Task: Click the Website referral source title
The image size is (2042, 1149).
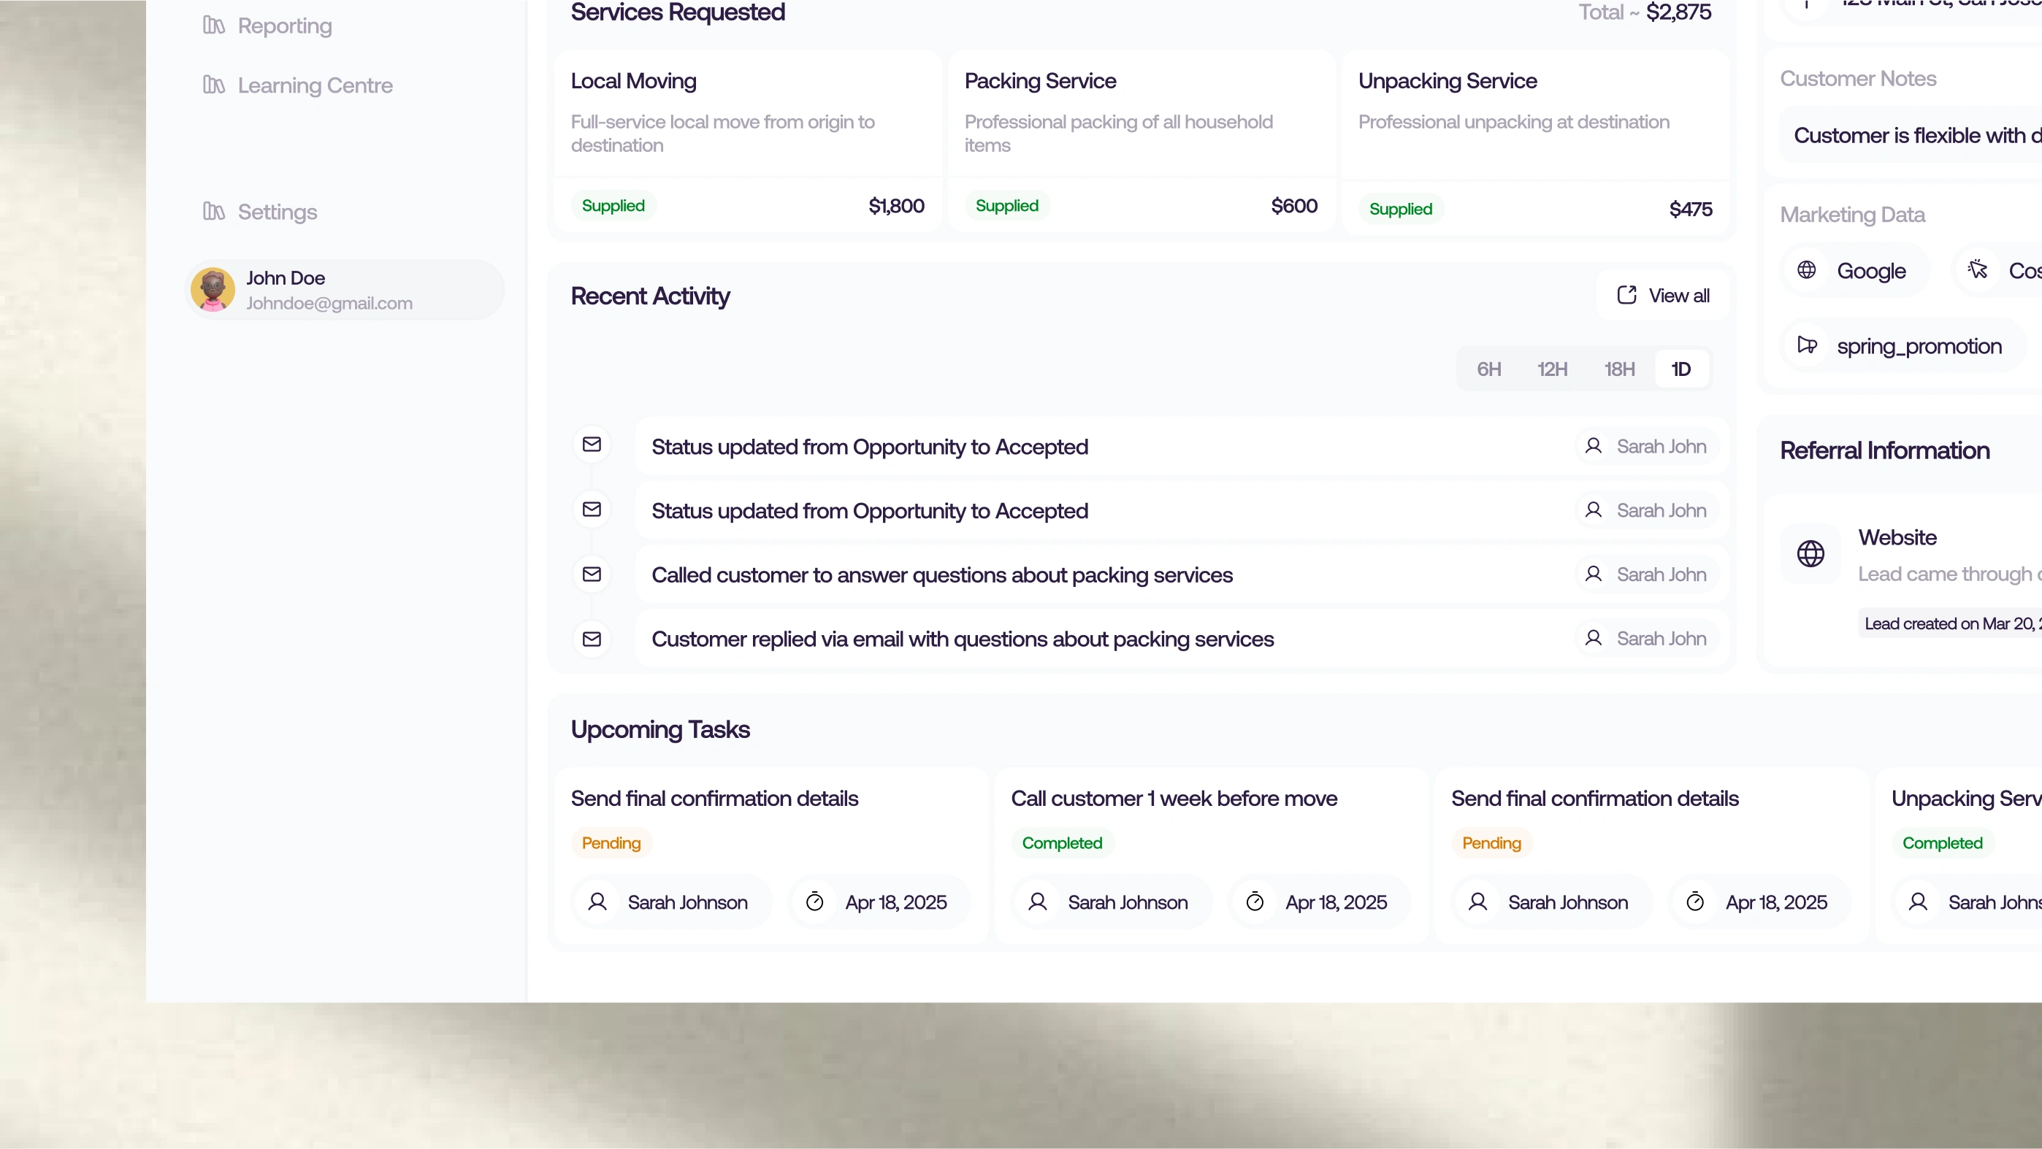Action: point(1897,537)
